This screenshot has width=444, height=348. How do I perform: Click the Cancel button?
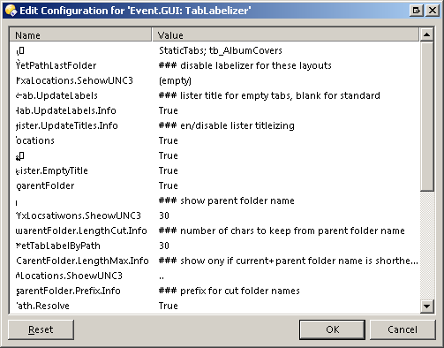[x=403, y=329]
